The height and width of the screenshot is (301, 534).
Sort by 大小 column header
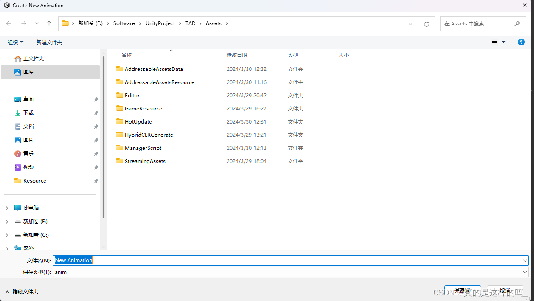pyautogui.click(x=344, y=55)
